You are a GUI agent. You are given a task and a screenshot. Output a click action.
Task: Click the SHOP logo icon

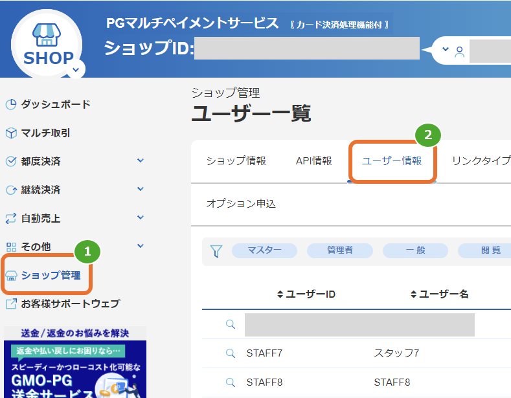coord(46,43)
